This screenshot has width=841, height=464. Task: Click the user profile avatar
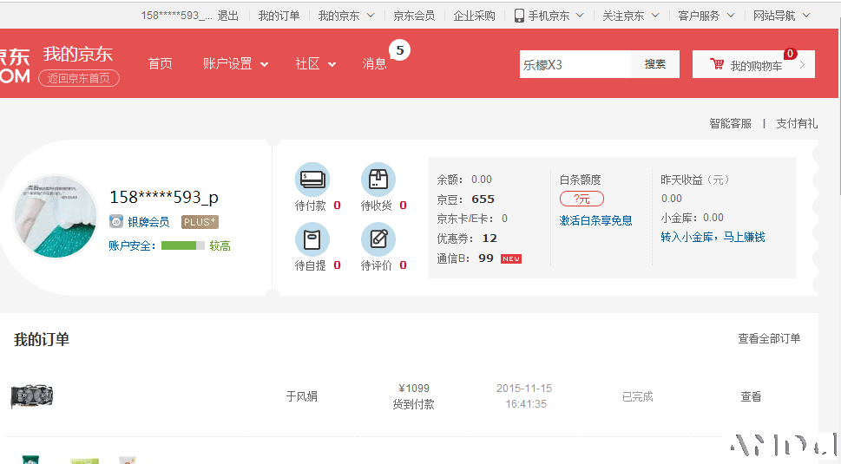tap(56, 217)
